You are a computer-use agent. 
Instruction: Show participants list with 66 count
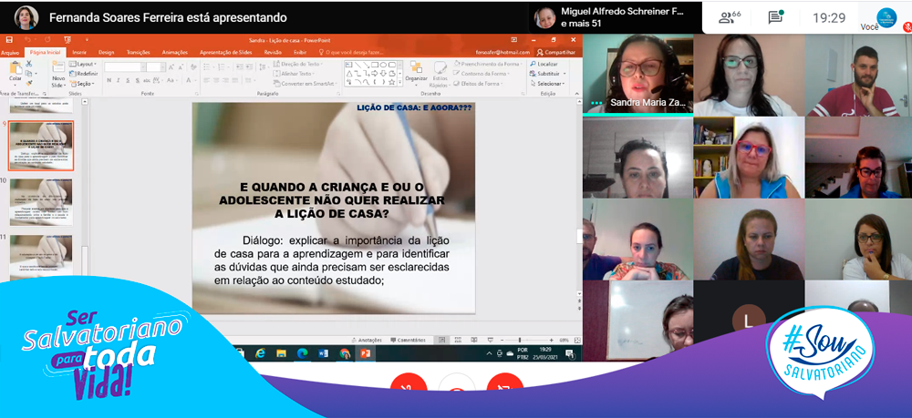coord(730,17)
